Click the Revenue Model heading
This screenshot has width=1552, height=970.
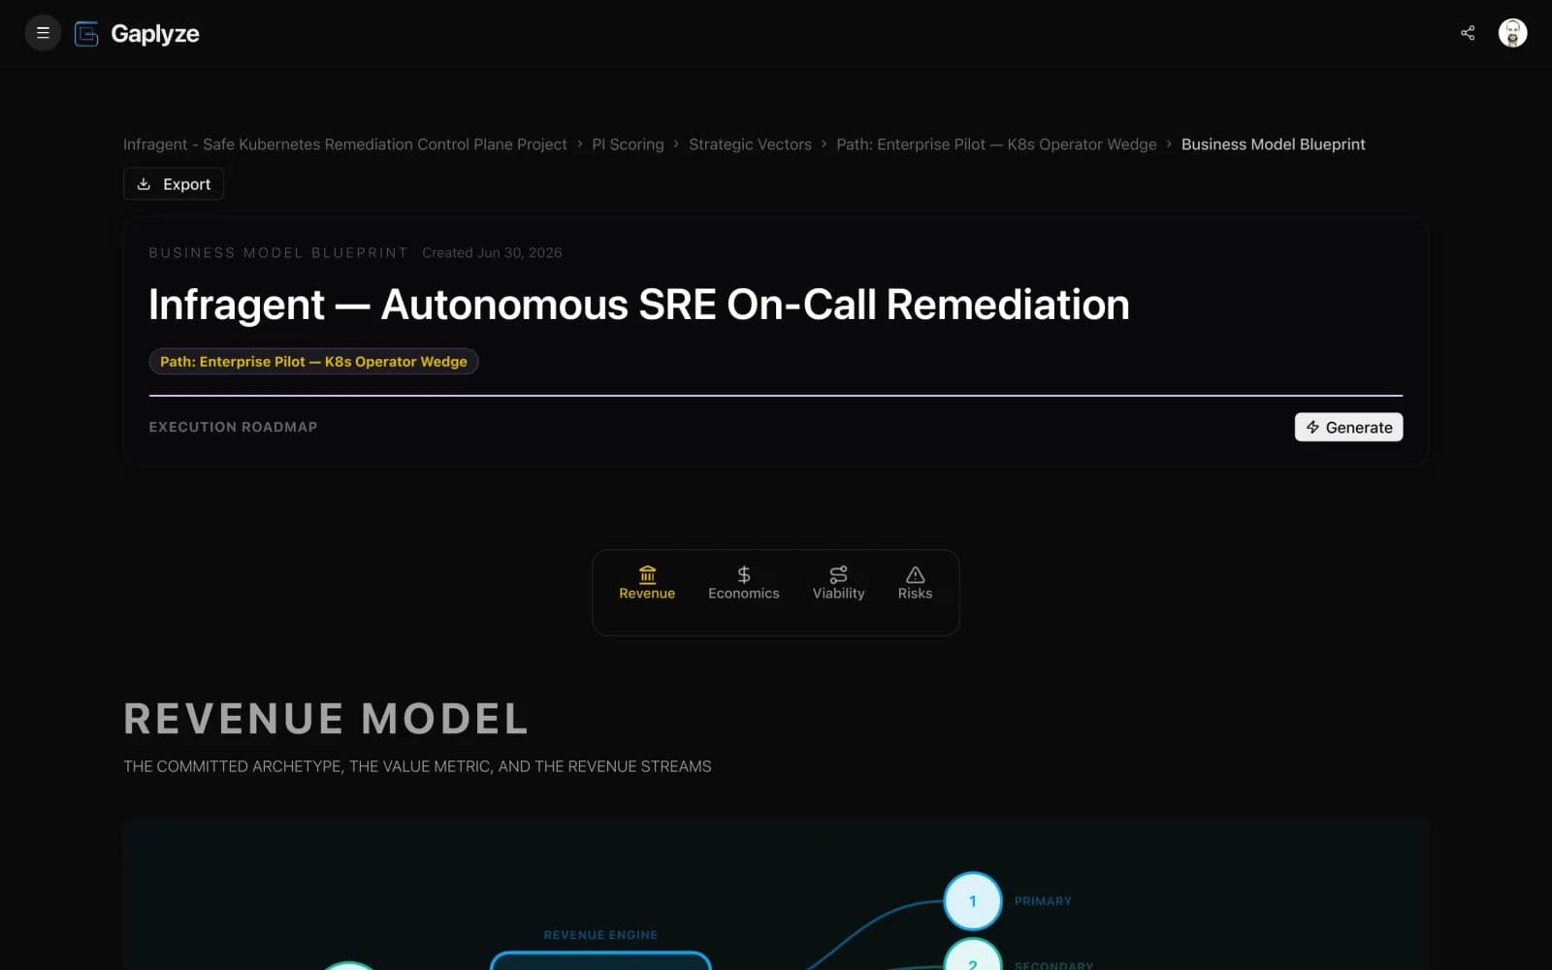[x=326, y=719]
